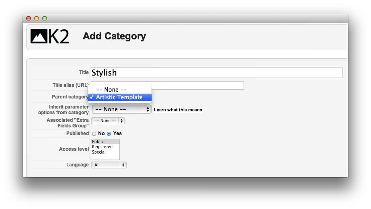
Task: Maximize the window with green button
Action: tap(45, 18)
